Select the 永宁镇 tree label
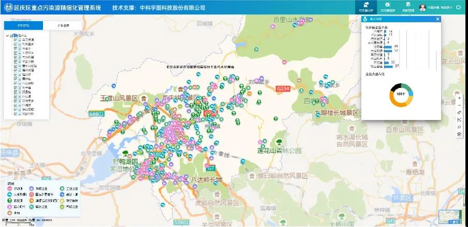The image size is (468, 227). point(26,88)
